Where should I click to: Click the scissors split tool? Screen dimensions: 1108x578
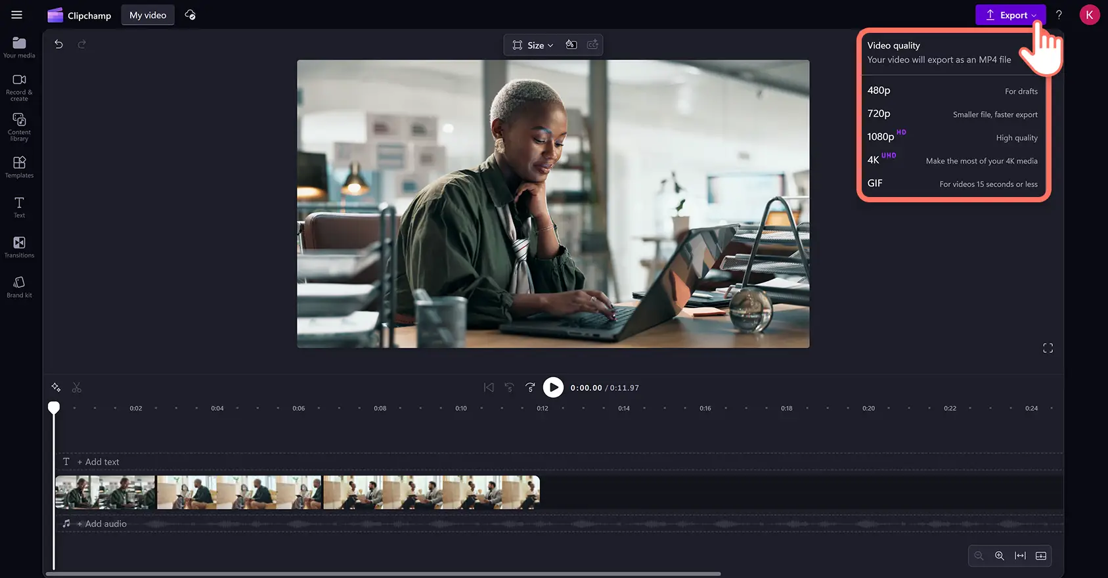click(77, 388)
